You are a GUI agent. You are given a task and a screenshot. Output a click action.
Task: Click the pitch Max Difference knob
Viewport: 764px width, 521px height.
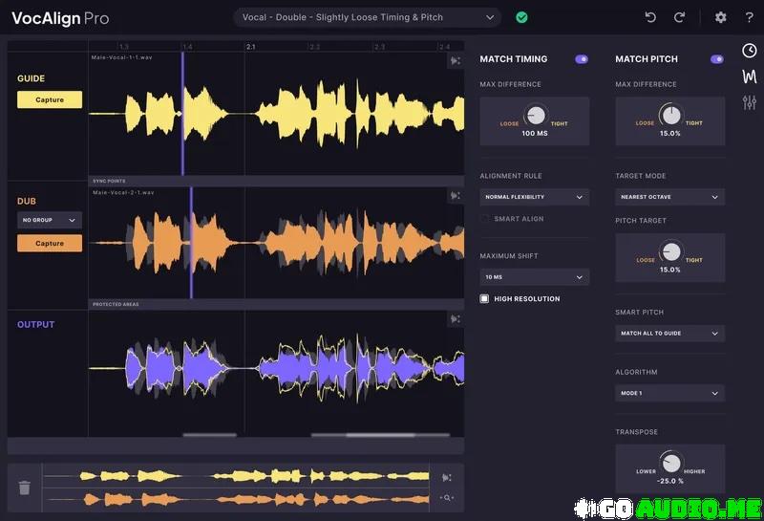[671, 115]
